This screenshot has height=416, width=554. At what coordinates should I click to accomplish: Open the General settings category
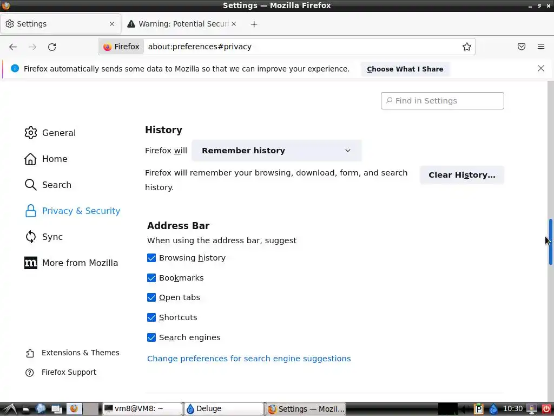(x=50, y=133)
